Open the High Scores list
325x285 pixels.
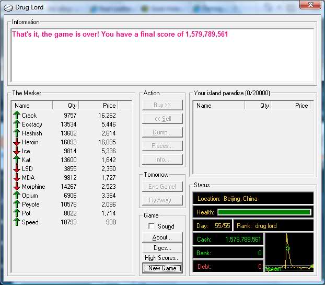pyautogui.click(x=162, y=258)
